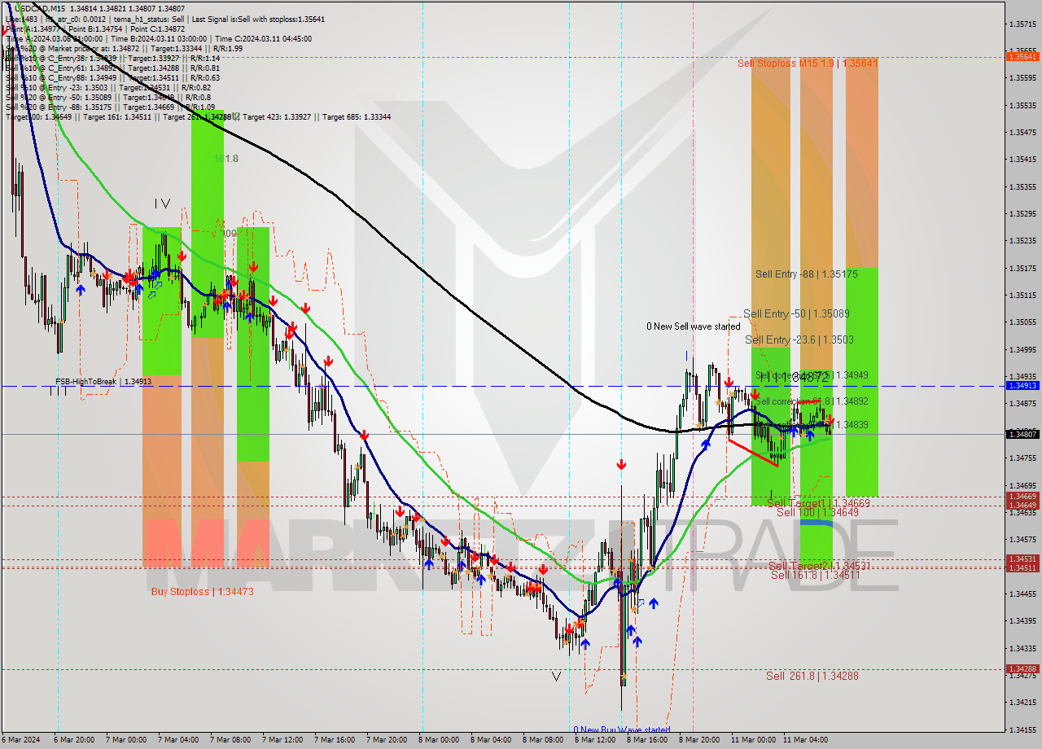Click the red 1.34288 price axis tag

click(1022, 669)
